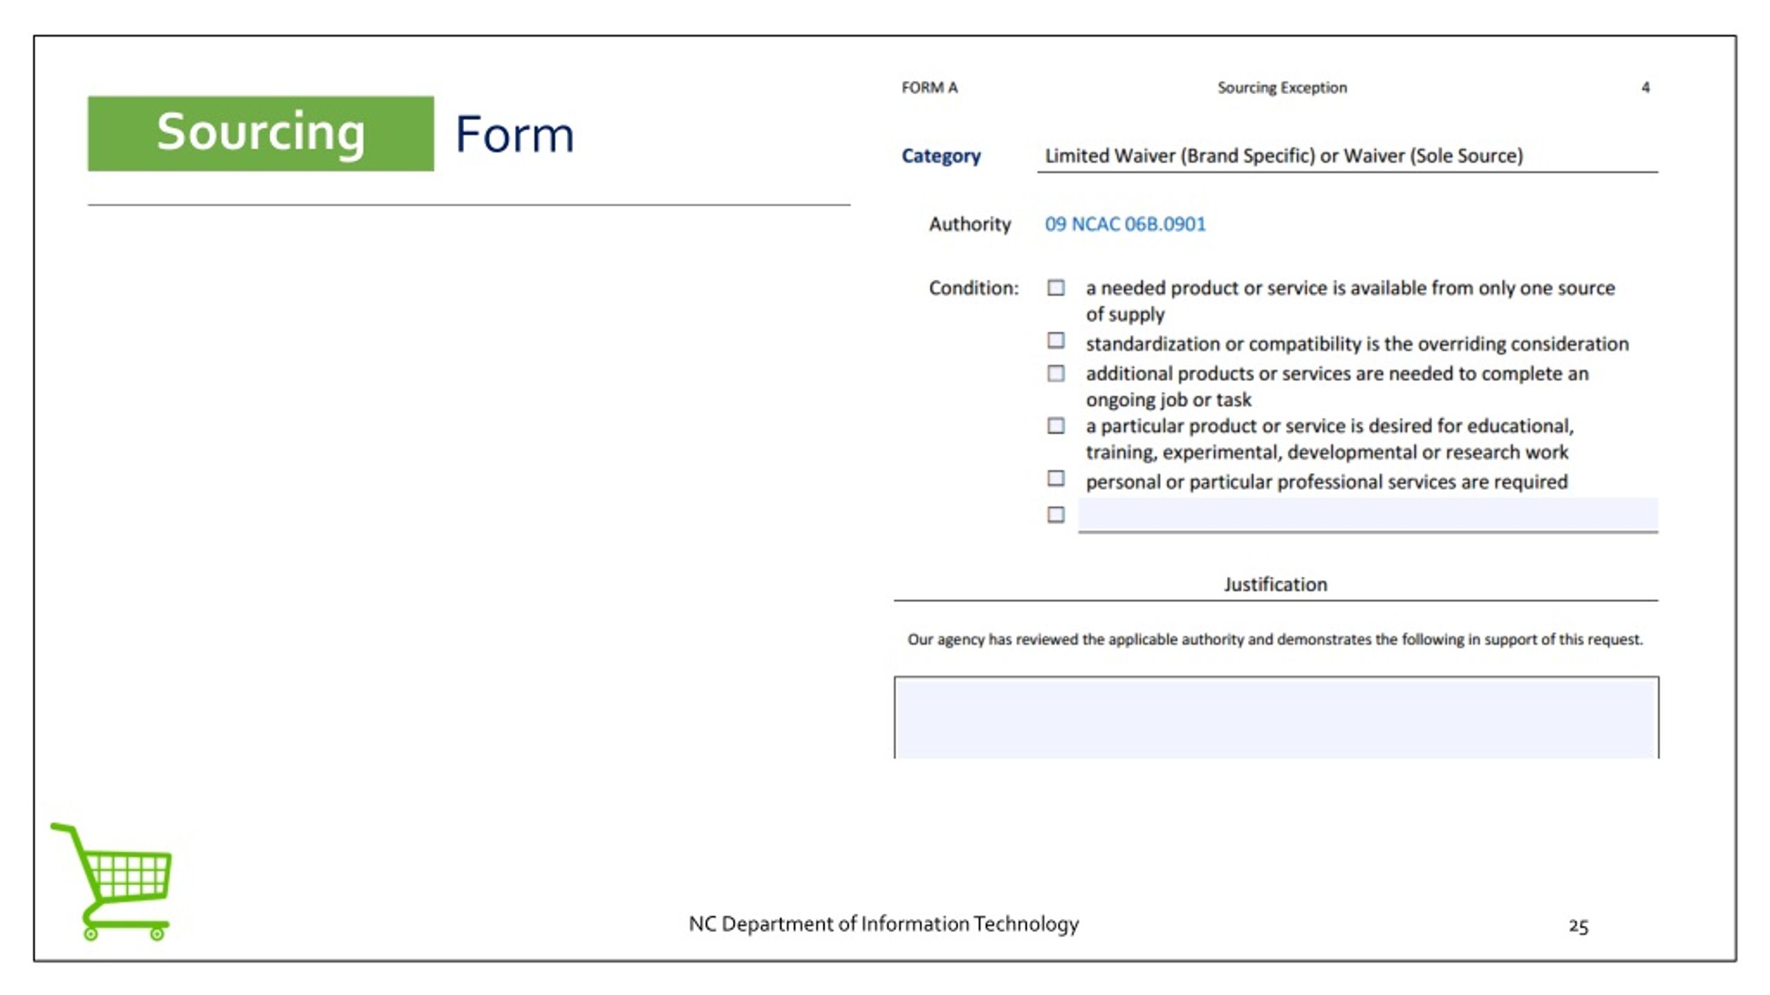Screen dimensions: 1770x995
Task: Click the green Sourcing title banner
Action: pos(261,133)
